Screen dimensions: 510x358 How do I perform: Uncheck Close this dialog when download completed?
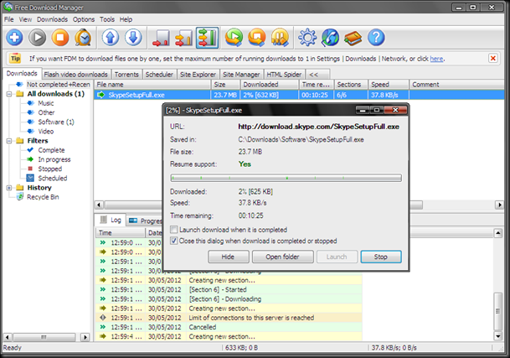point(174,241)
